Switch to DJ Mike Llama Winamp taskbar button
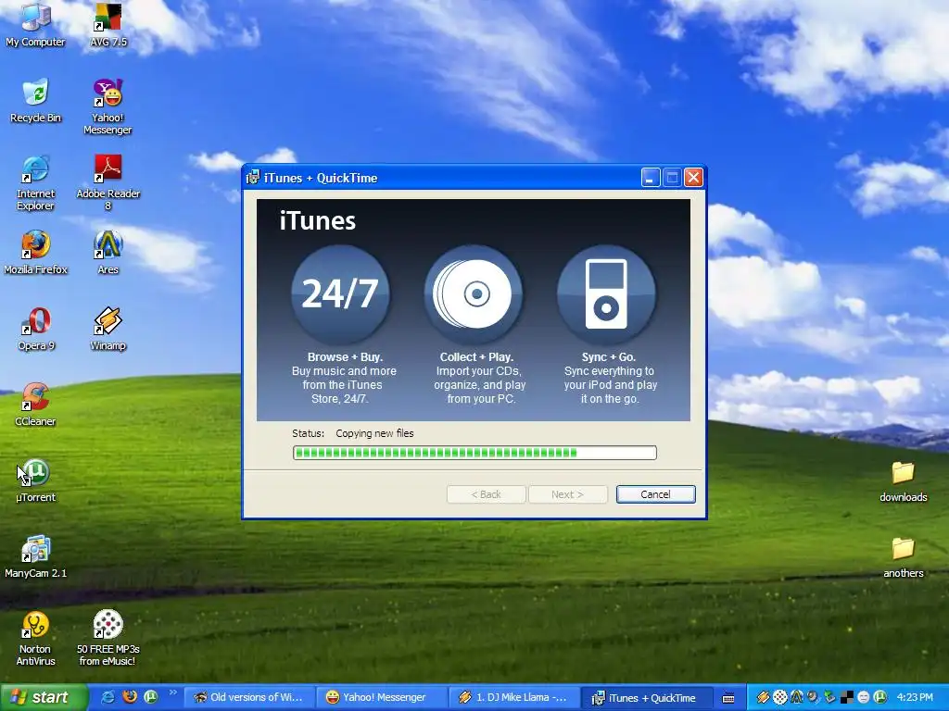This screenshot has width=949, height=711. point(513,698)
